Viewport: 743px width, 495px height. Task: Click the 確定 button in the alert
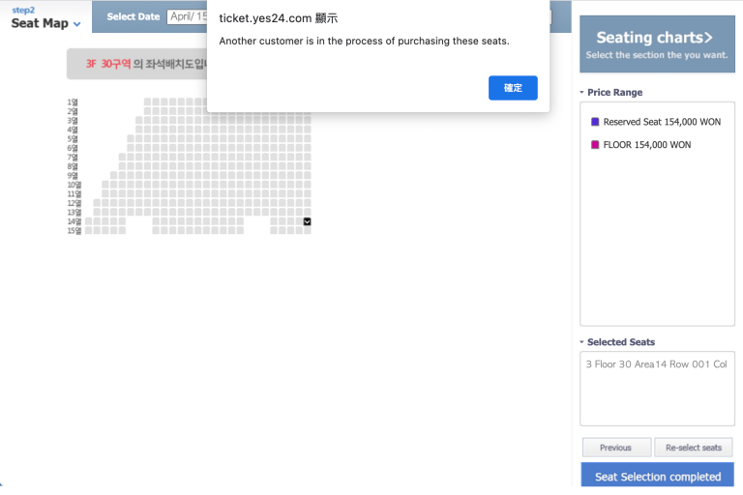513,88
